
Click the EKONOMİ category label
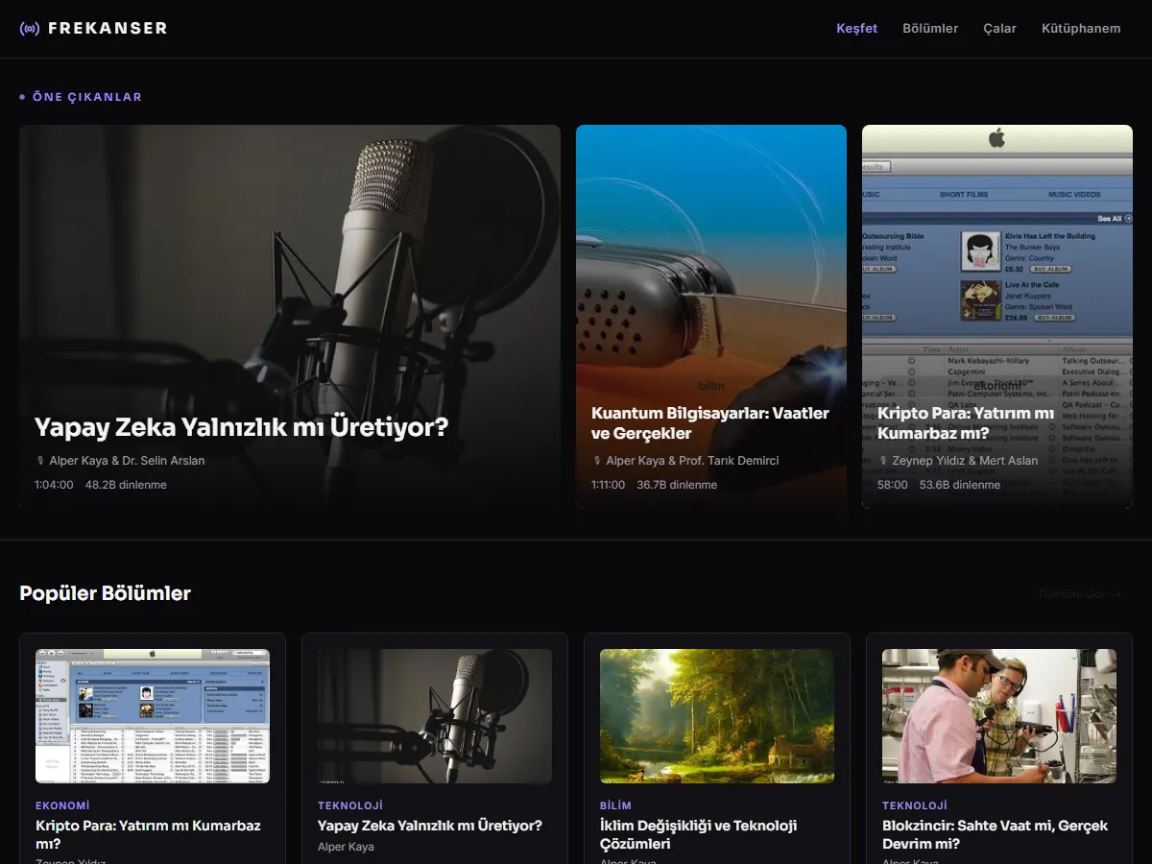pyautogui.click(x=62, y=805)
